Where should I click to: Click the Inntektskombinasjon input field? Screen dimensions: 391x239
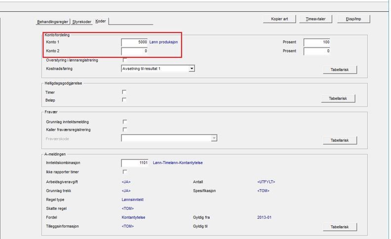pyautogui.click(x=135, y=163)
